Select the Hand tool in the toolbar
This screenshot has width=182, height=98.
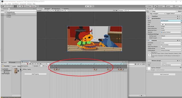[x=3, y=6]
